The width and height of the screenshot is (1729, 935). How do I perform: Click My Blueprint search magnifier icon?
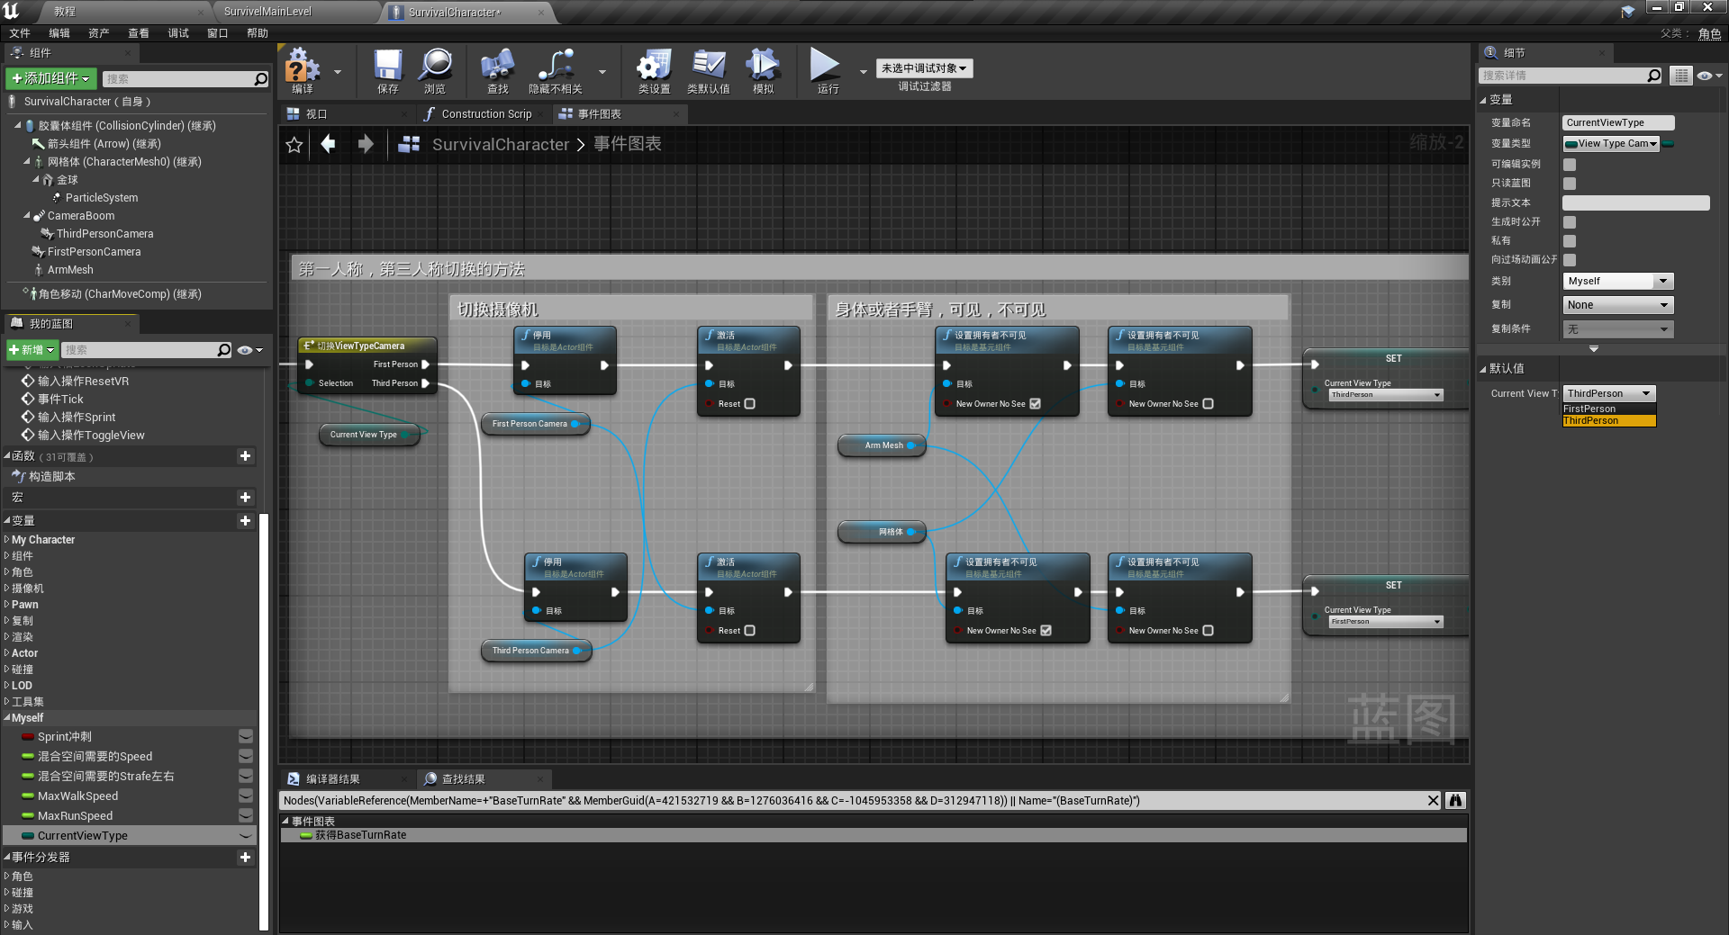tap(224, 350)
